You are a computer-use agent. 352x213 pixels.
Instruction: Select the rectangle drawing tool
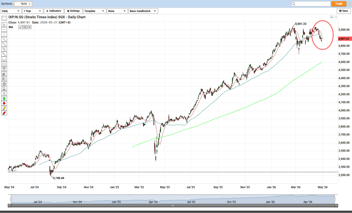pos(4,64)
